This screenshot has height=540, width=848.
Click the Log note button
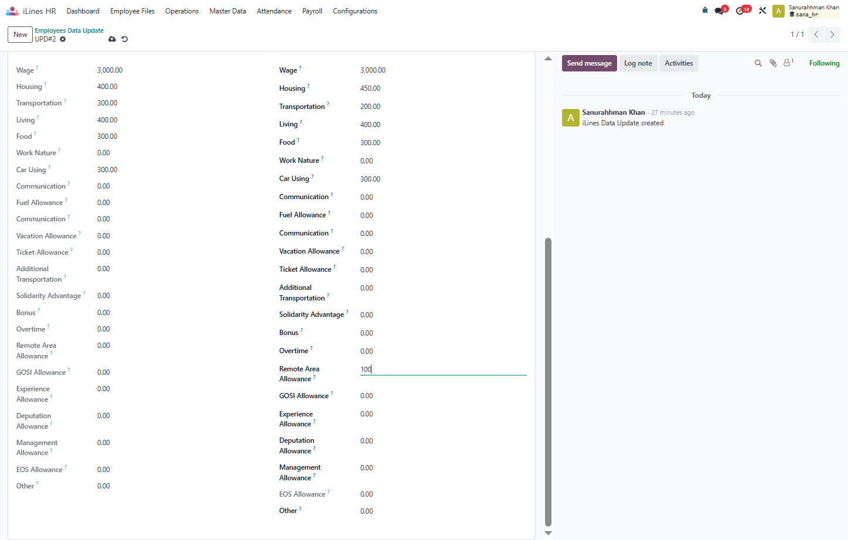pos(638,63)
